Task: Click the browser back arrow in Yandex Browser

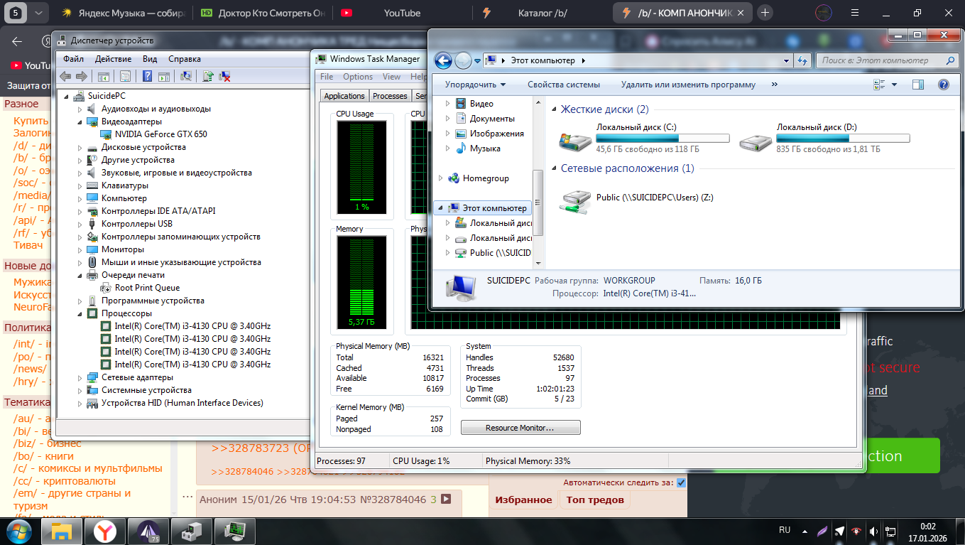Action: coord(17,41)
